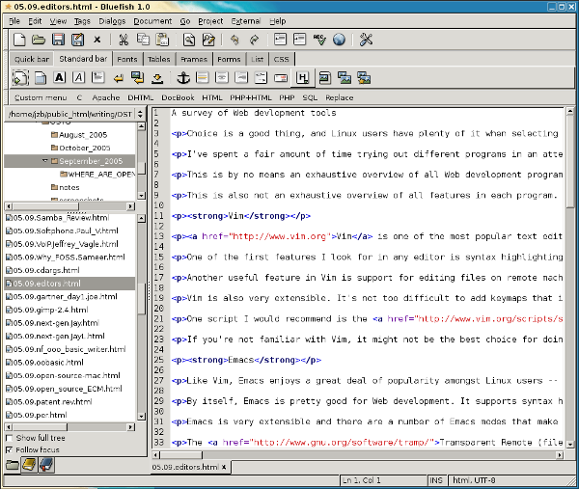Select the October_2005 folder
Viewport: 579px width, 489px height.
(x=80, y=148)
